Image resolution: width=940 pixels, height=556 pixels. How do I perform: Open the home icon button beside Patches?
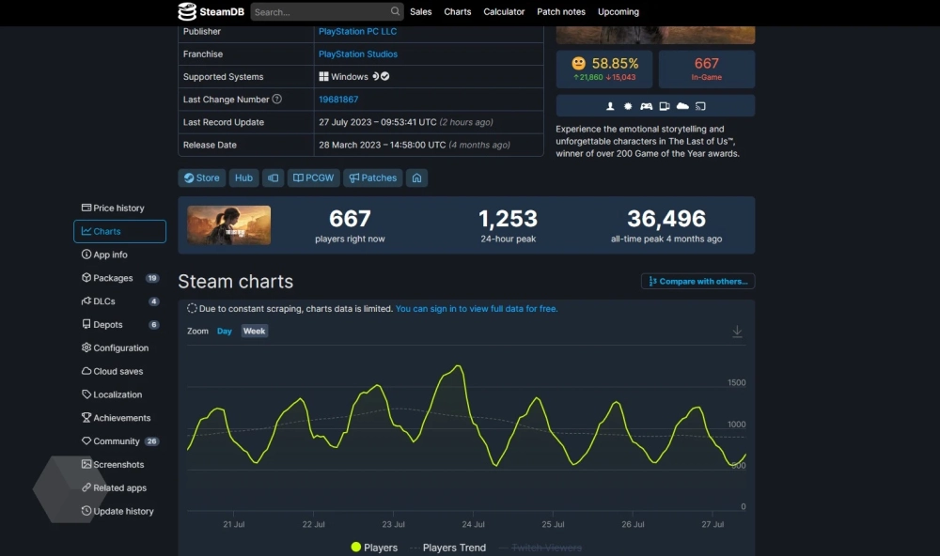click(416, 178)
